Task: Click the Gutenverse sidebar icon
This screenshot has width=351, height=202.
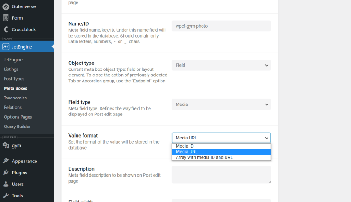Action: [x=6, y=6]
